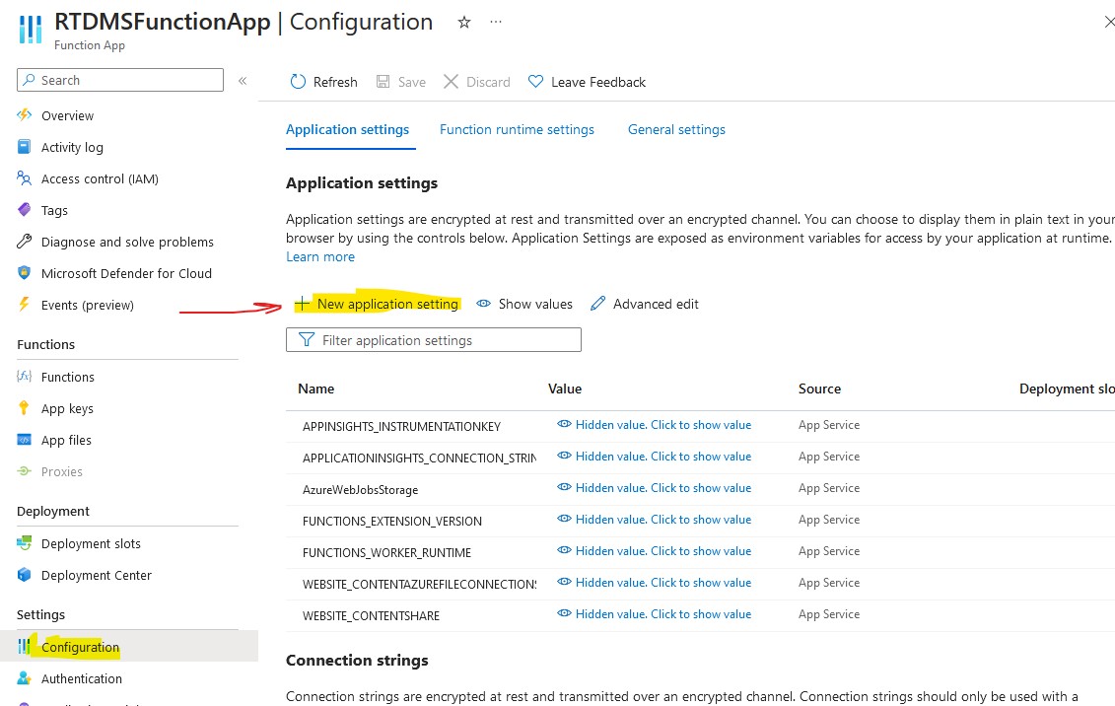The width and height of the screenshot is (1115, 706).
Task: Click the Authentication person icon
Action: click(25, 678)
